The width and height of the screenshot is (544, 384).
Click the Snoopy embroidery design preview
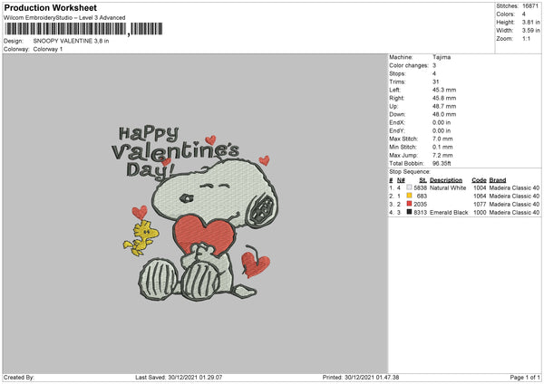195,213
